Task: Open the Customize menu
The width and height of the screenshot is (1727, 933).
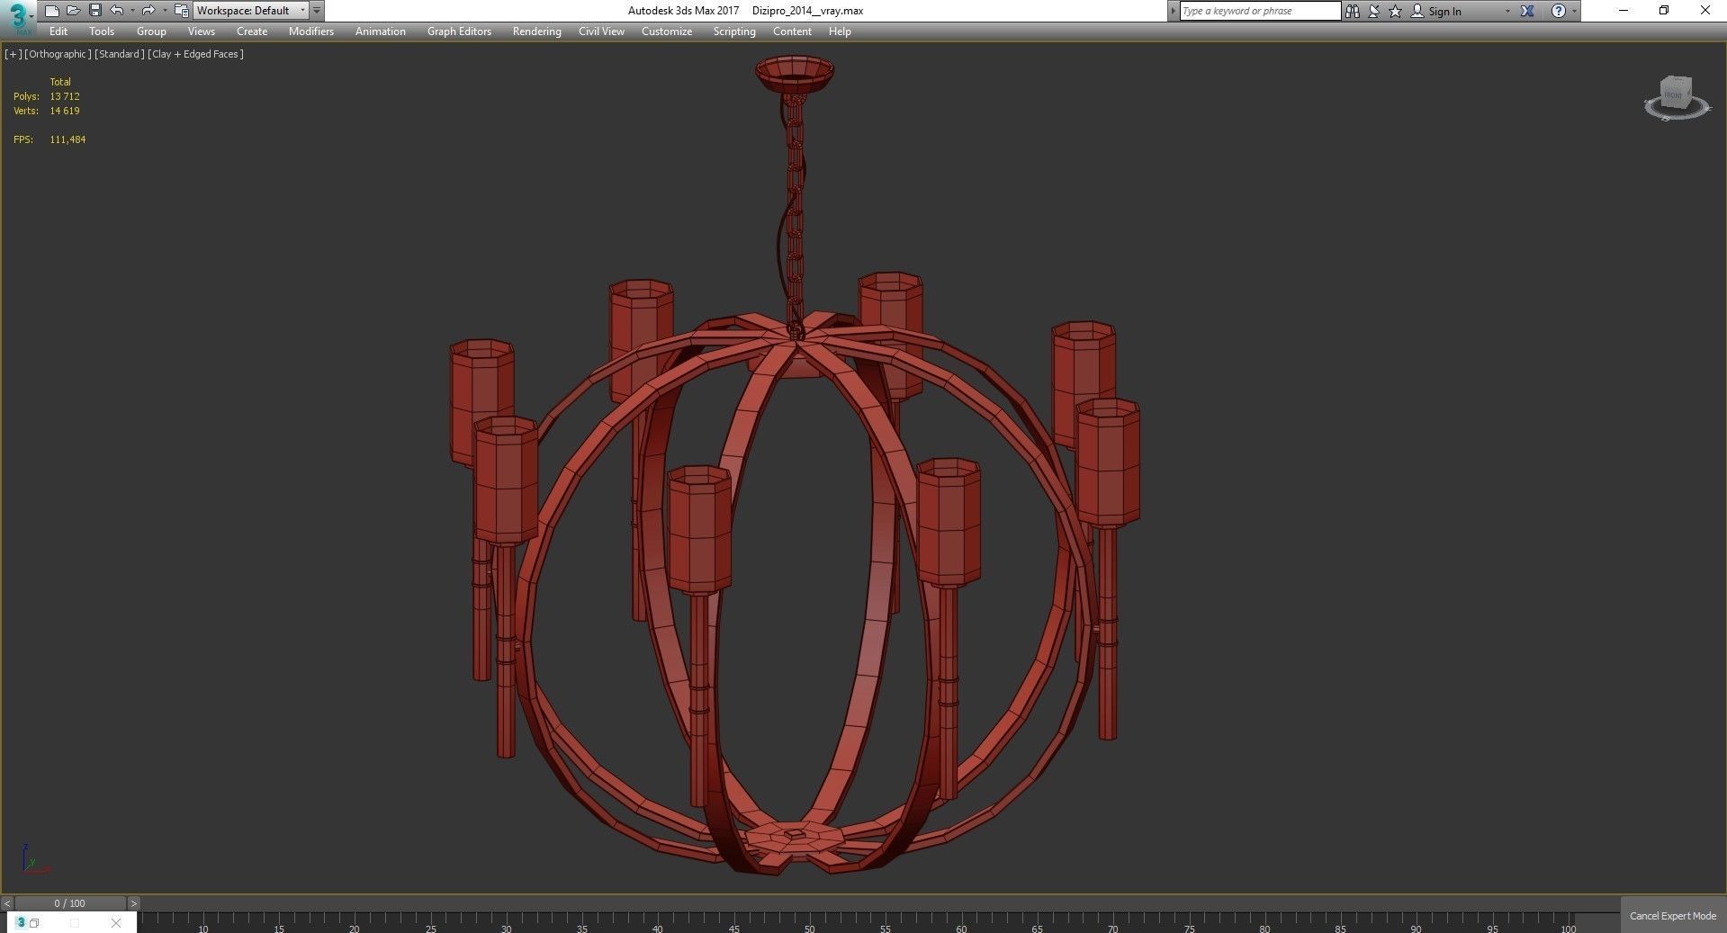Action: (x=667, y=31)
